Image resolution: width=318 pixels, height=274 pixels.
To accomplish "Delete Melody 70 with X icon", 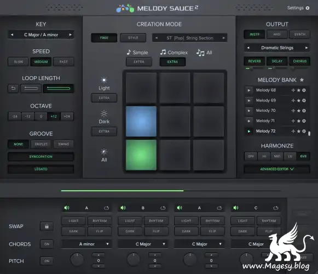I will pos(304,111).
